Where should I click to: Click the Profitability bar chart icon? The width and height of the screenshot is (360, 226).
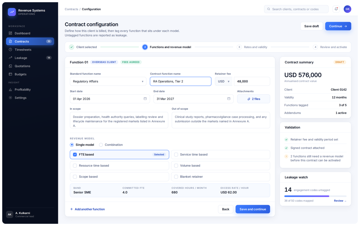(x=10, y=90)
